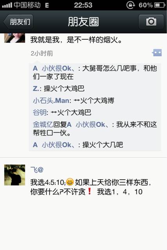
Task: Tap the 朋友圈 title in the navigation bar
Action: coord(83,22)
